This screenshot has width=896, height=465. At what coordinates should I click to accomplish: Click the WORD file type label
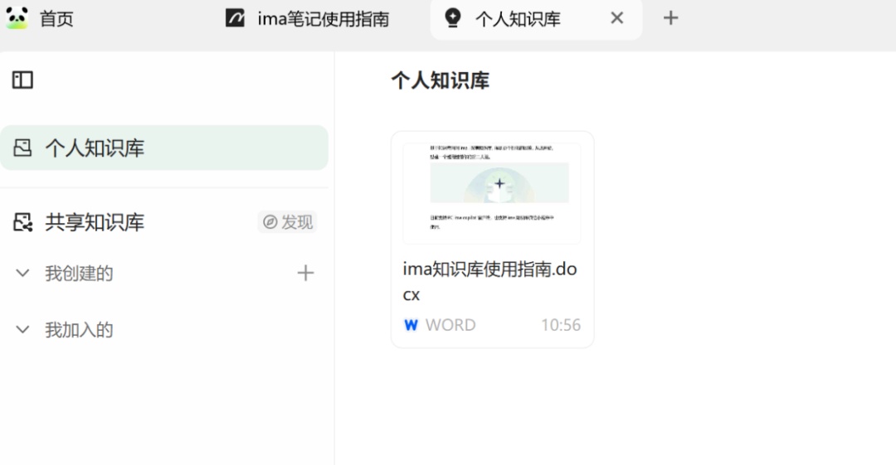click(450, 325)
